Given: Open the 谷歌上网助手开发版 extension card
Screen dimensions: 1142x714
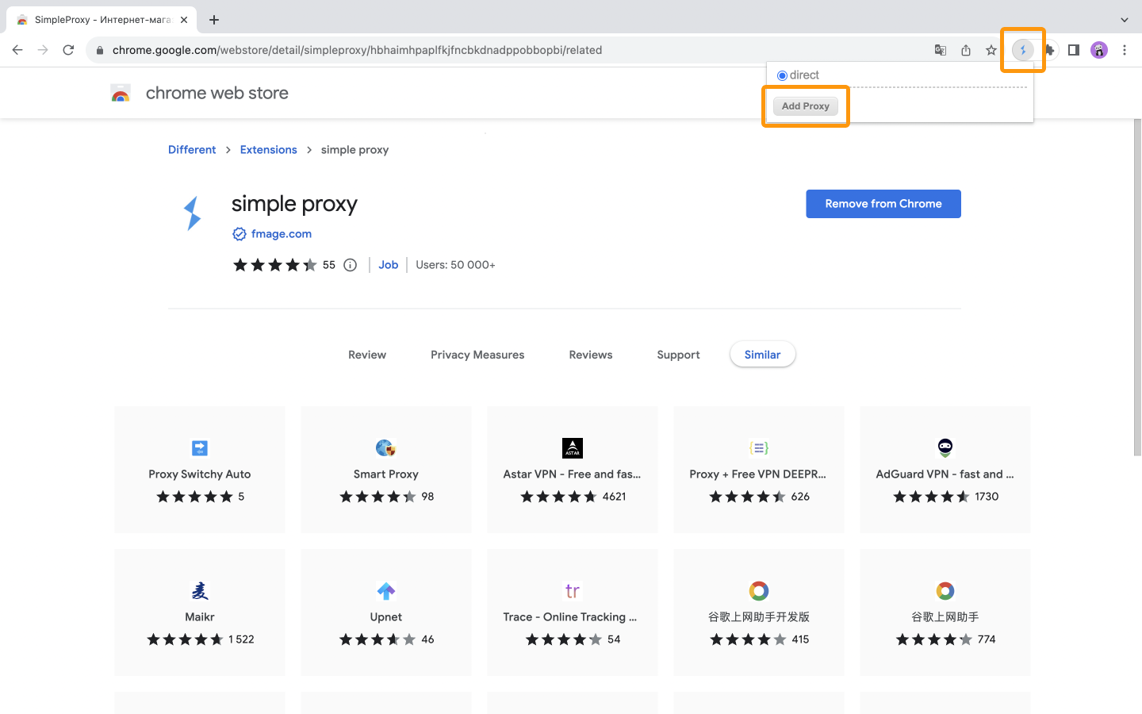Looking at the screenshot, I should [759, 612].
